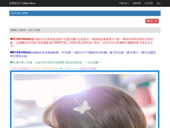Click the green 免運好康又來囉 line
Viewport: 170px width, 128px height.
[55, 63]
